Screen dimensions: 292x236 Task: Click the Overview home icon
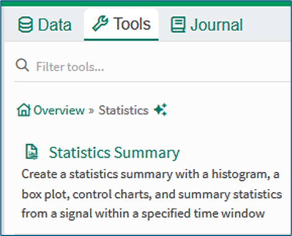(x=23, y=110)
